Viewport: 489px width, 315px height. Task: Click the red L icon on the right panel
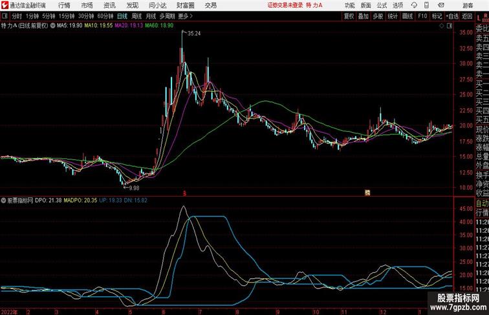[x=479, y=18]
